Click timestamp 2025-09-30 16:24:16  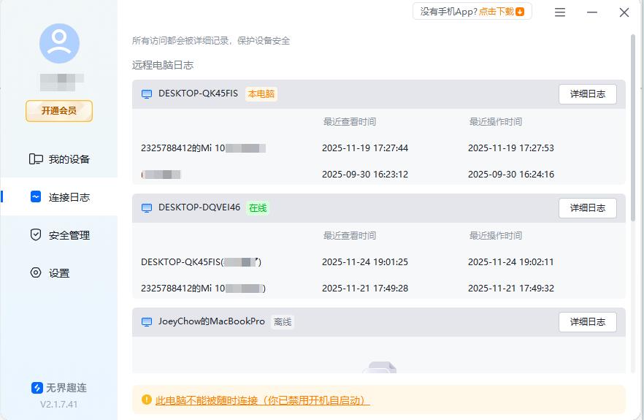click(x=511, y=175)
